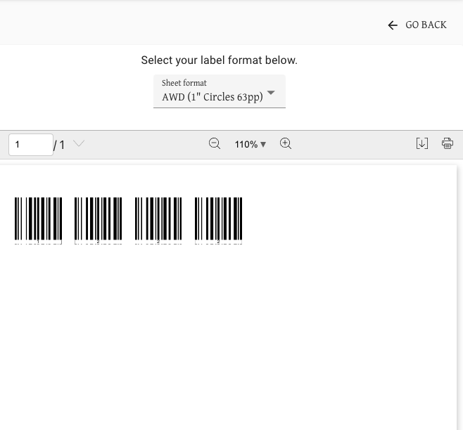
Task: Go to next page with the down chevron
Action: click(x=79, y=143)
